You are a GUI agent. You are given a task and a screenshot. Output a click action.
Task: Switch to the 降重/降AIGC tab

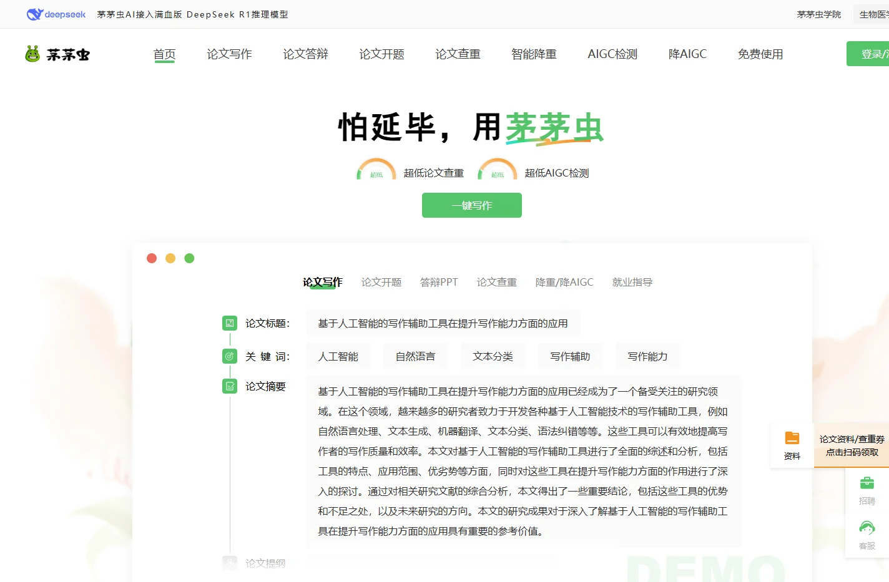[564, 282]
